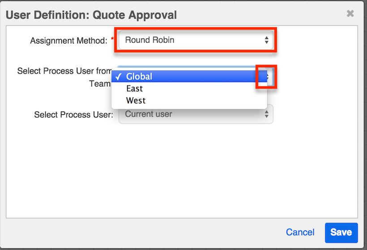The height and width of the screenshot is (250, 367).
Task: Click the Cancel link
Action: pos(300,232)
